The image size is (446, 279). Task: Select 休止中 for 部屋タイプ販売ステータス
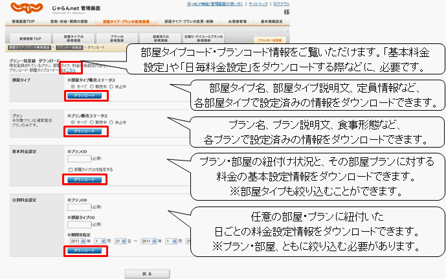click(111, 87)
